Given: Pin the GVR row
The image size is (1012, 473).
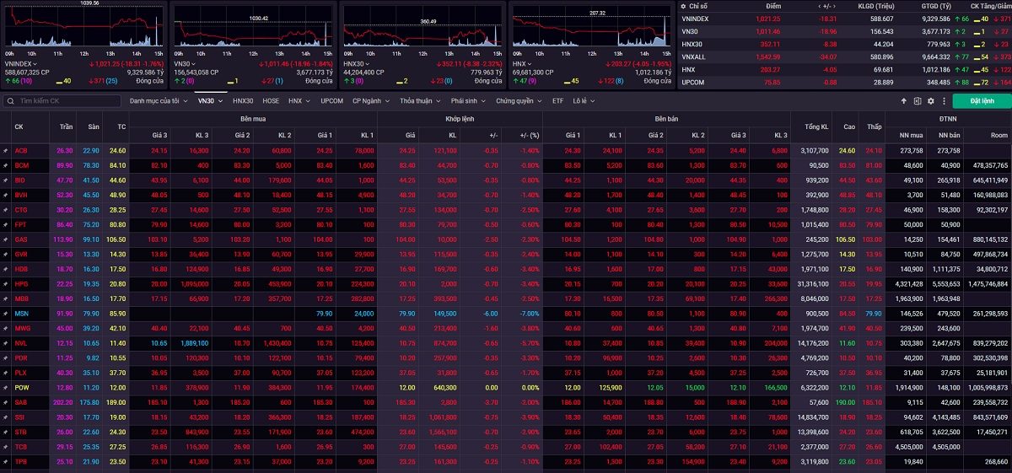Looking at the screenshot, I should point(5,254).
